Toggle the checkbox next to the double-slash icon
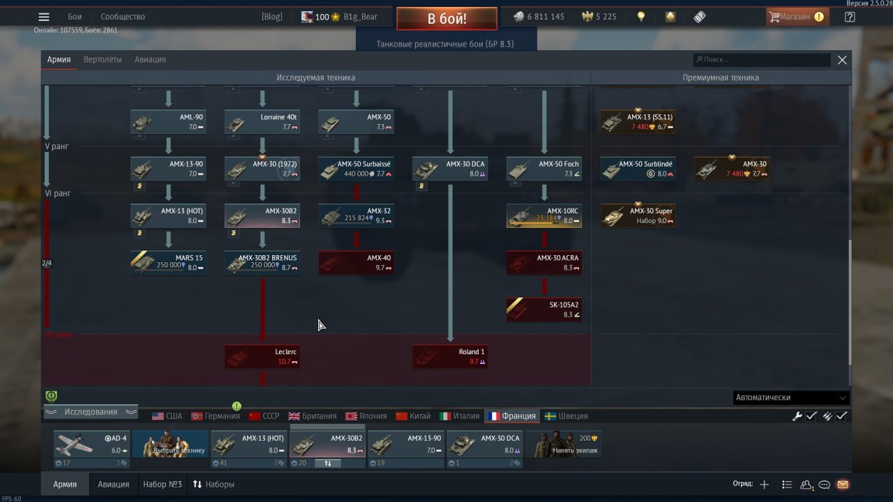893x502 pixels. (842, 416)
